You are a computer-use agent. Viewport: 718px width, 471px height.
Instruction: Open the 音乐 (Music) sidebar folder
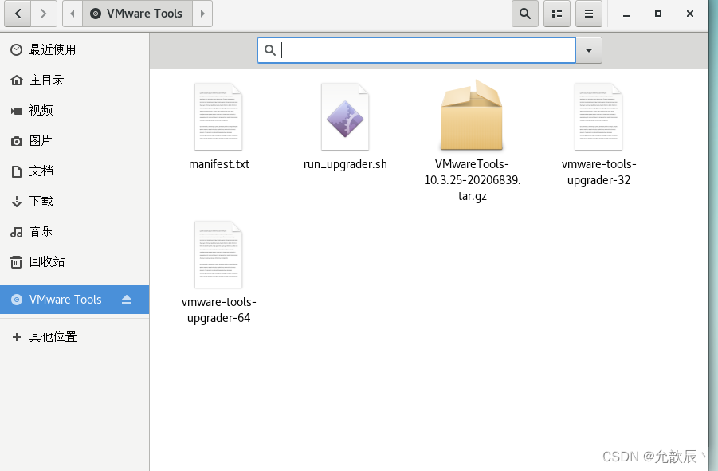pos(75,231)
